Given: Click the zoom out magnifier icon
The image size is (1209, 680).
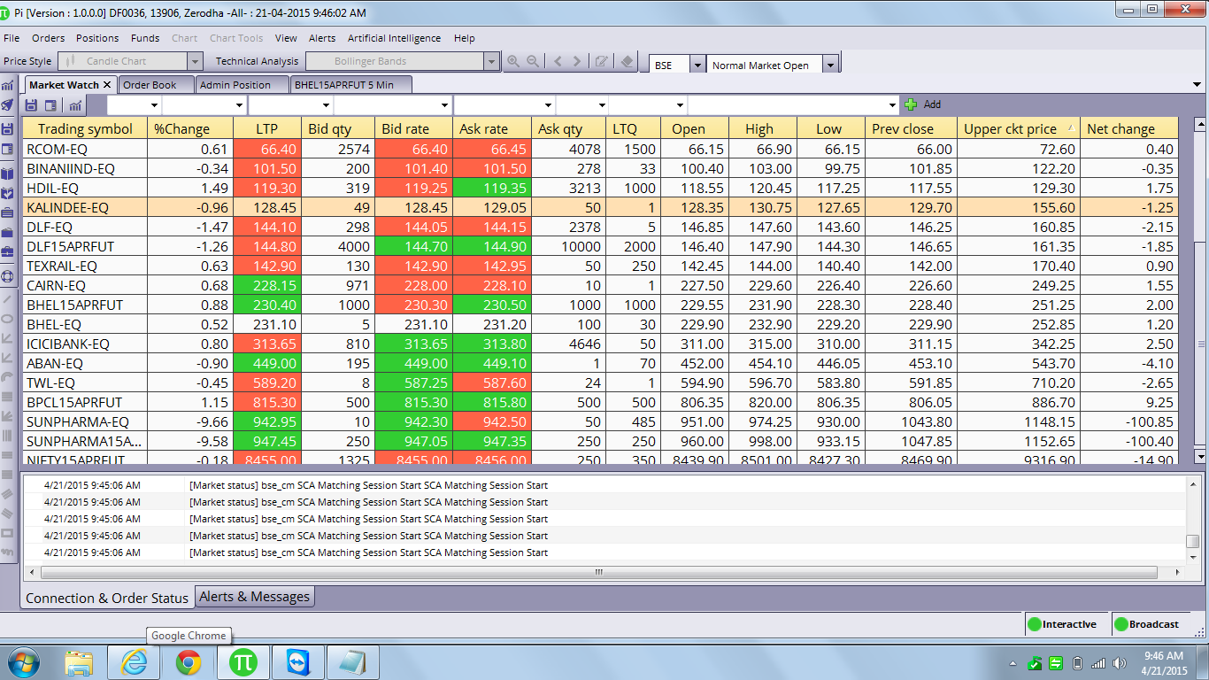Looking at the screenshot, I should [x=533, y=61].
